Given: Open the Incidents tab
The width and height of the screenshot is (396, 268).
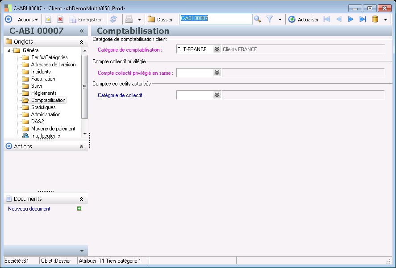Looking at the screenshot, I should pos(41,72).
